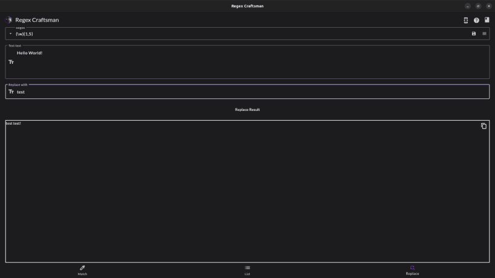Click the replace result text 'test test!'
Viewport: 495px width, 278px height.
pyautogui.click(x=13, y=124)
